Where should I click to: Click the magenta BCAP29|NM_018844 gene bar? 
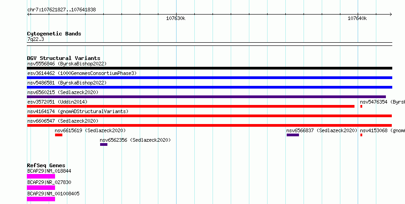click(x=41, y=176)
